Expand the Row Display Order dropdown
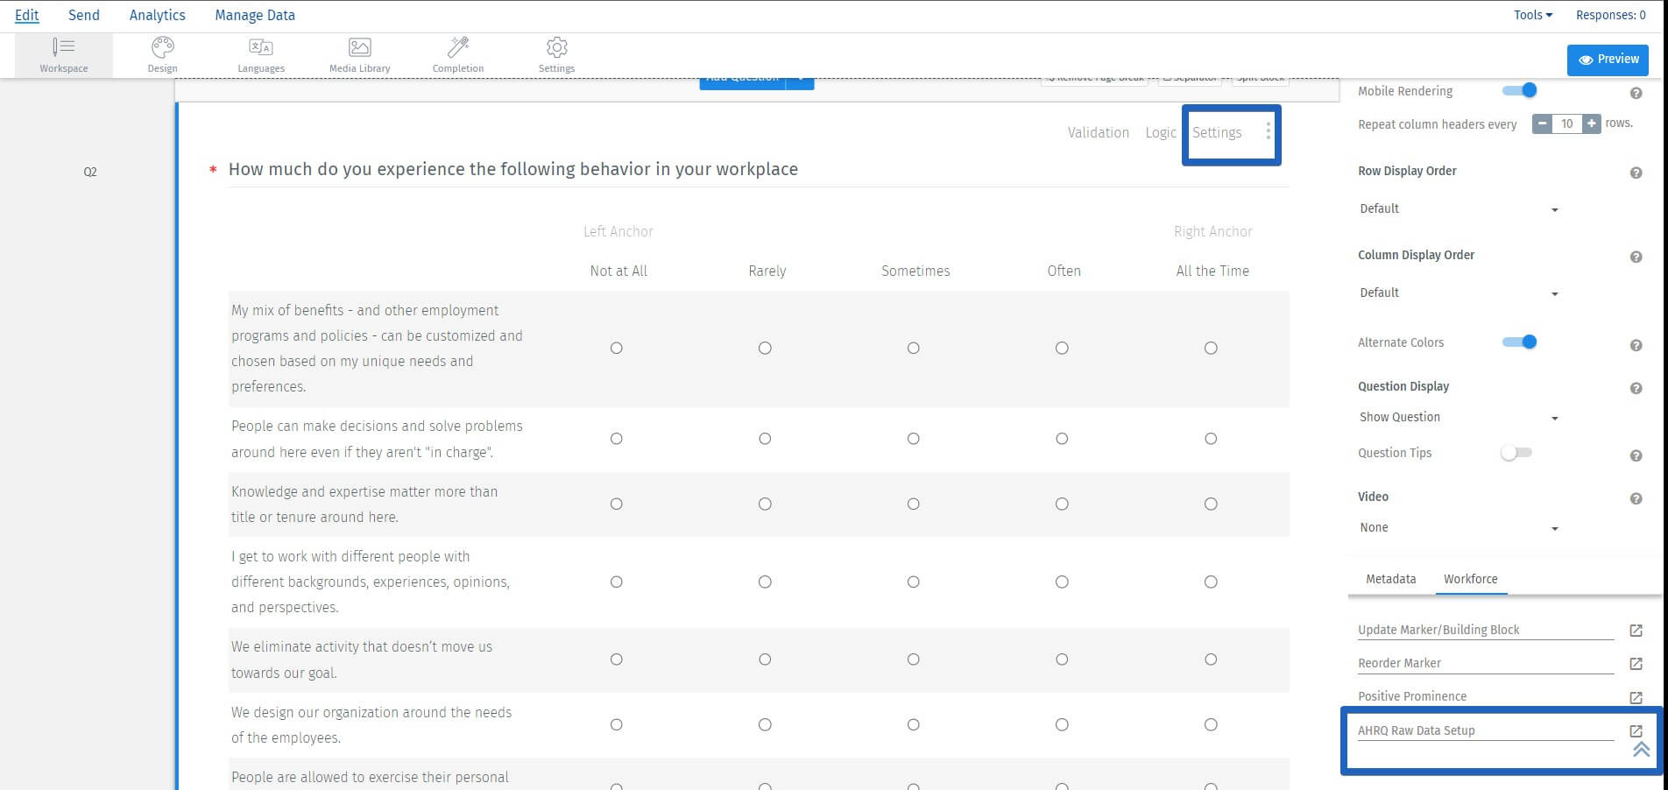Image resolution: width=1668 pixels, height=790 pixels. coord(1458,209)
